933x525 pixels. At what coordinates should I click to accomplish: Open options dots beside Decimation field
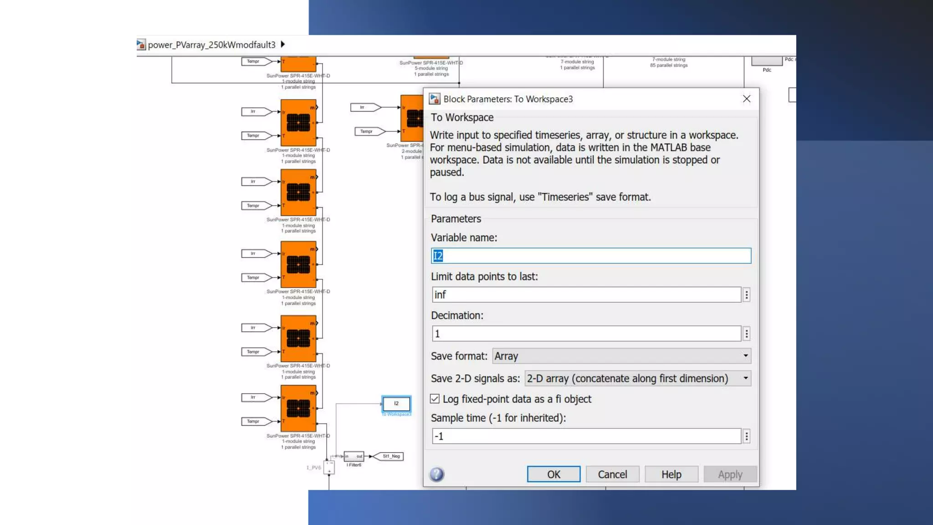coord(746,334)
